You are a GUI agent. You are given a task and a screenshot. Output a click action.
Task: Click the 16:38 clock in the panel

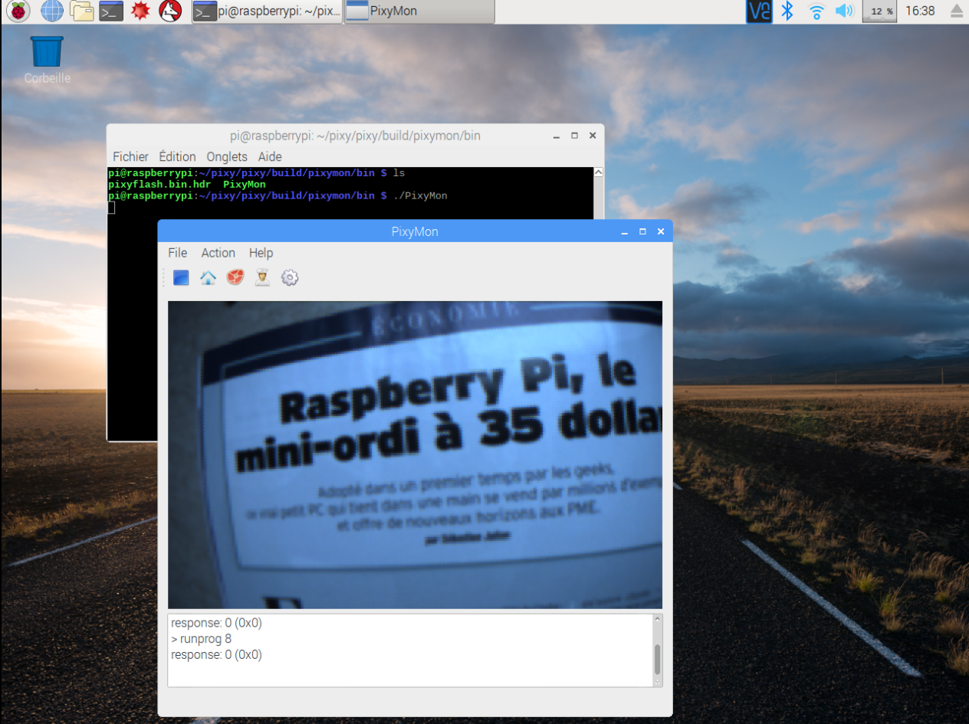pyautogui.click(x=920, y=11)
